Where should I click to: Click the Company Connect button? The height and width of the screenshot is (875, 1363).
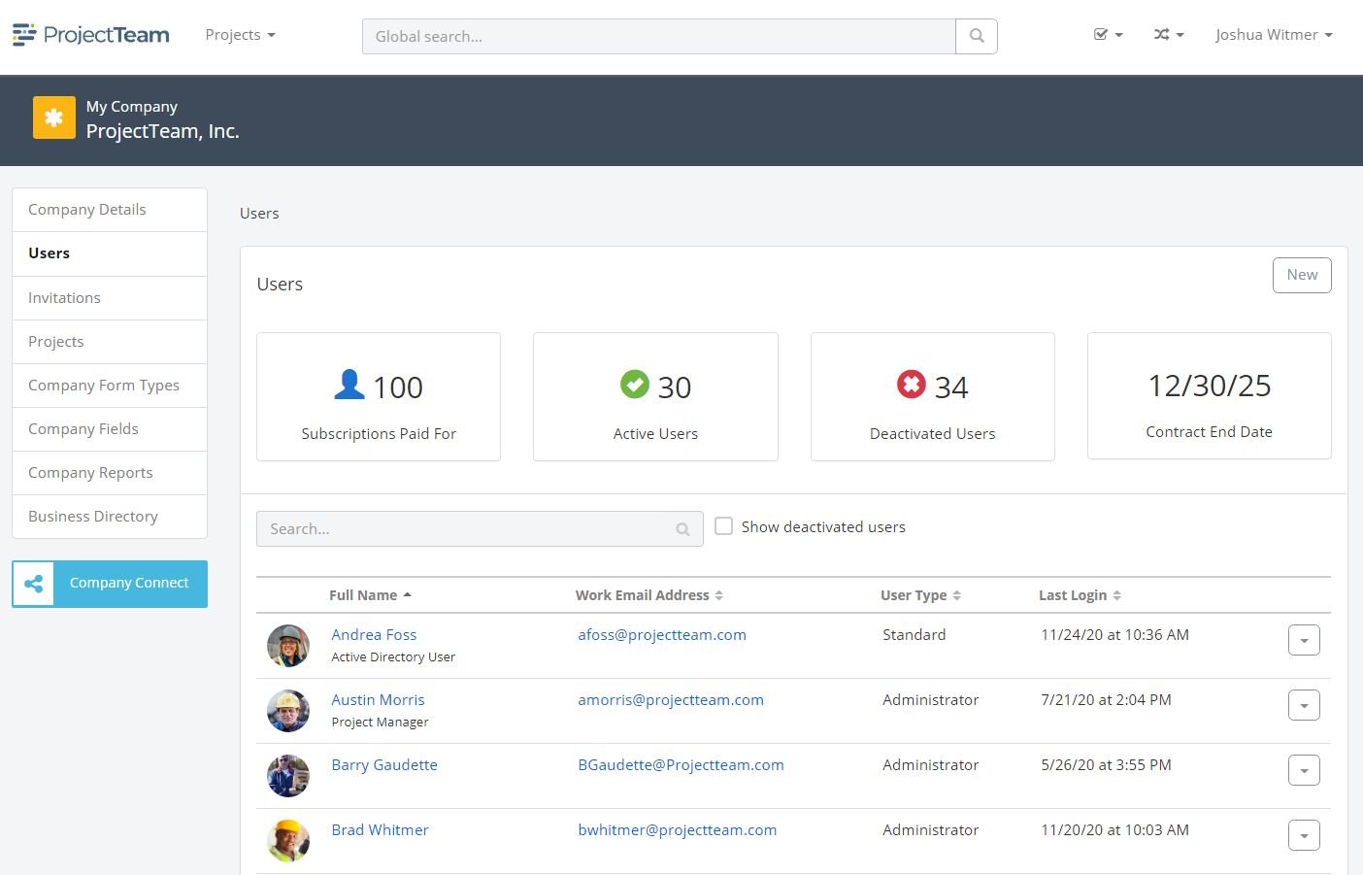(x=110, y=584)
